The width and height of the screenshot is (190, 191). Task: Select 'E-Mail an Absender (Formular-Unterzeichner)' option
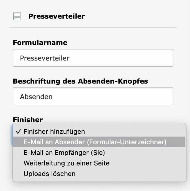coord(95,142)
